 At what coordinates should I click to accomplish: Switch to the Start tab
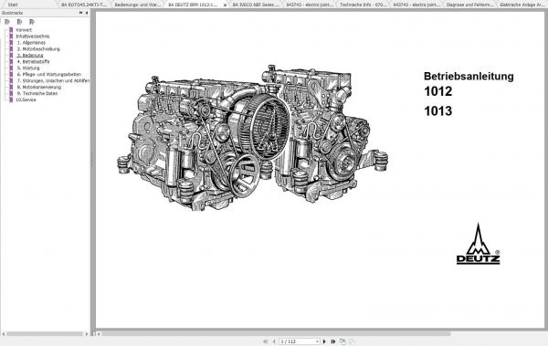pos(13,5)
